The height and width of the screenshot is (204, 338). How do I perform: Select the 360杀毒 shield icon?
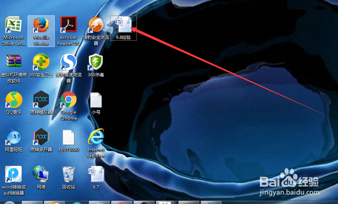click(x=96, y=65)
